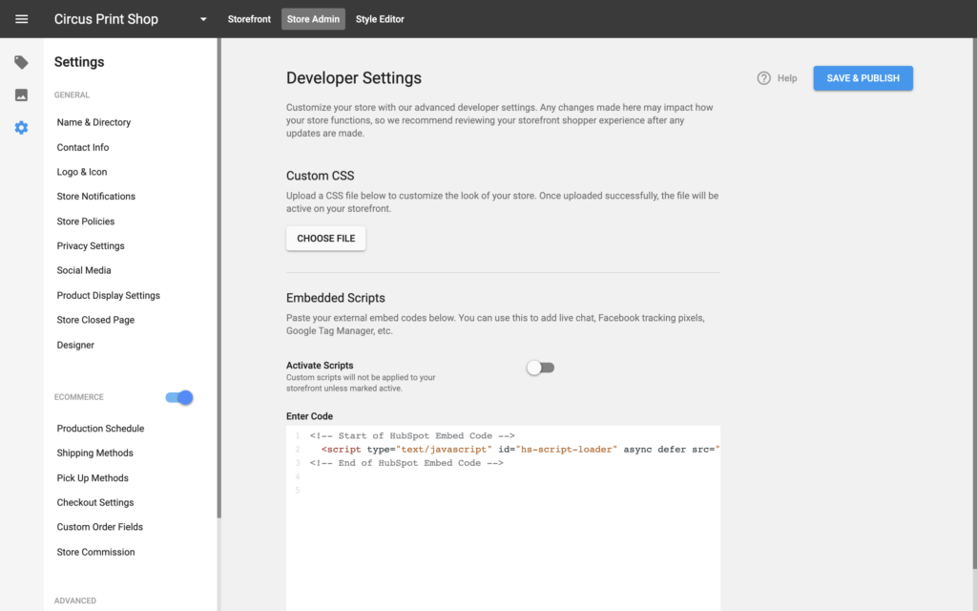Screen dimensions: 977x611
Task: Click the Custom CSS heading
Action: point(320,176)
